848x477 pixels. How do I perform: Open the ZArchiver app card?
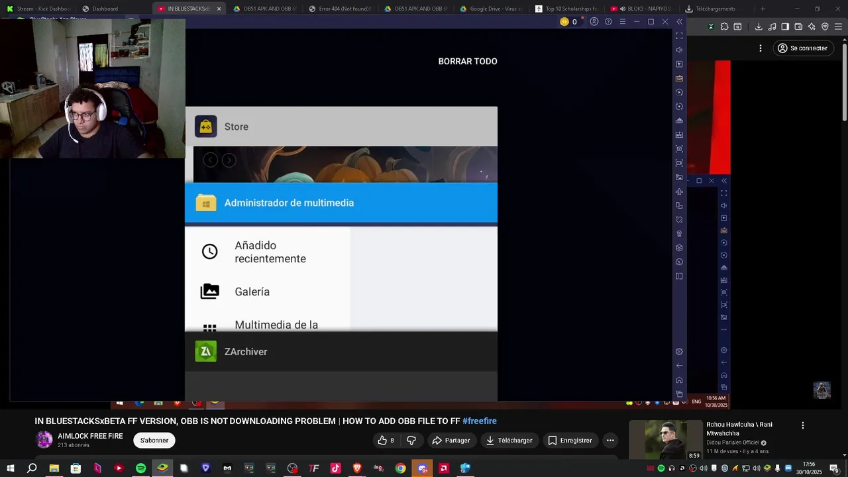click(341, 352)
